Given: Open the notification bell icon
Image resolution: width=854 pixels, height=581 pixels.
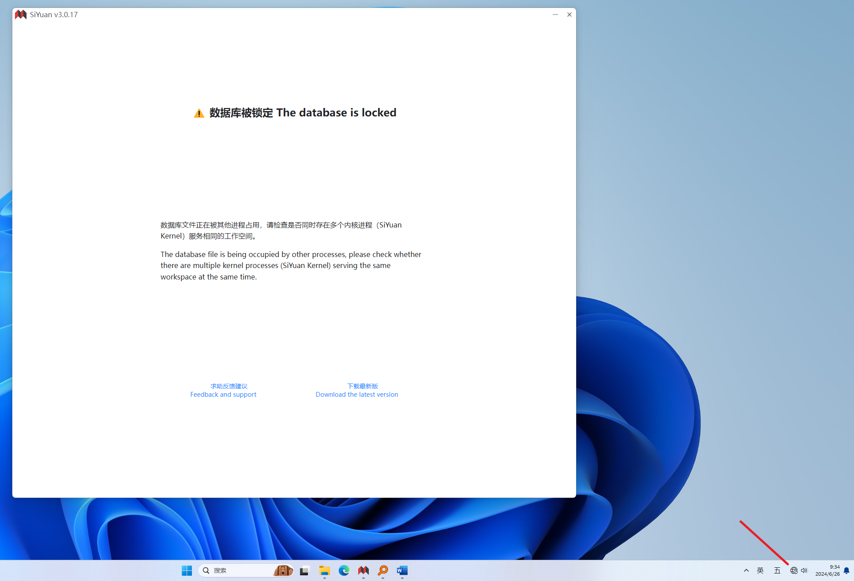Looking at the screenshot, I should click(x=846, y=570).
